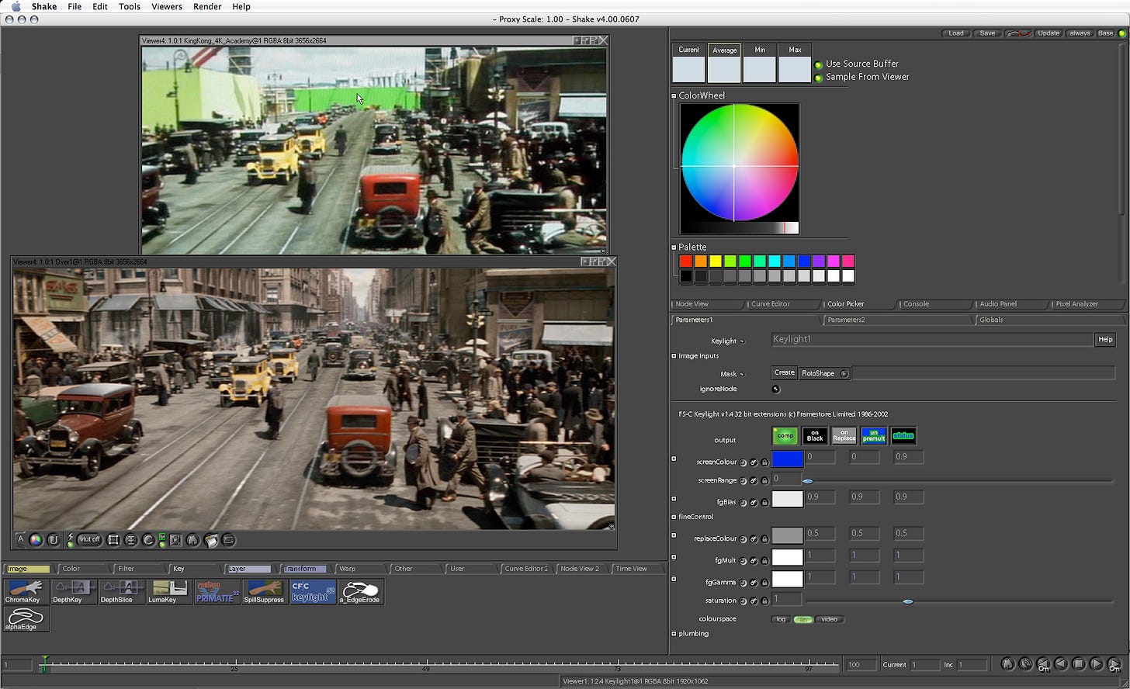Click the viewer update mode 'U' icon
The height and width of the screenshot is (689, 1130).
pyautogui.click(x=54, y=539)
